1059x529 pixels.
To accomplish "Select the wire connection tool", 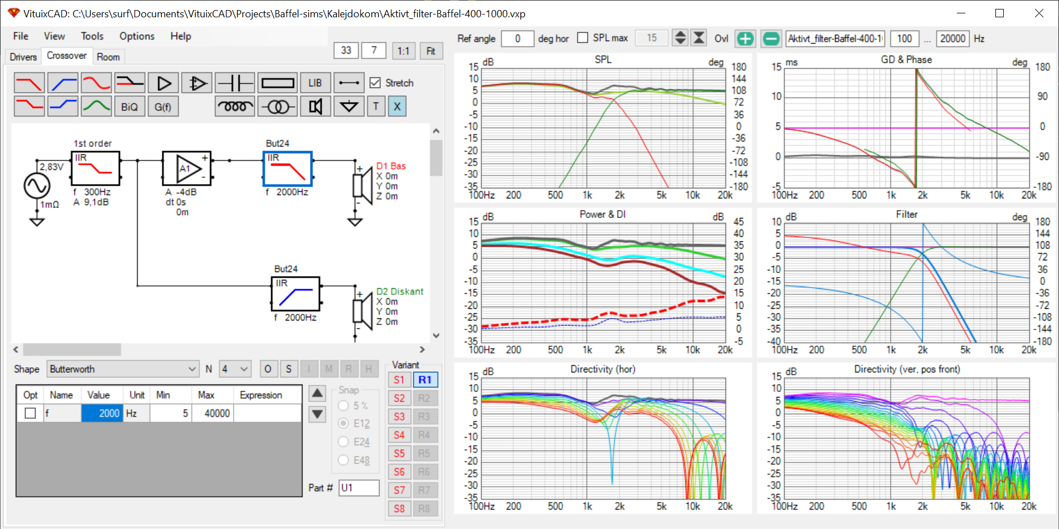I will pos(349,83).
